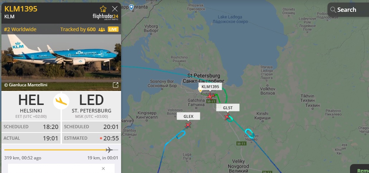Open the Search box magnifier
This screenshot has width=369, height=173.
tap(333, 10)
